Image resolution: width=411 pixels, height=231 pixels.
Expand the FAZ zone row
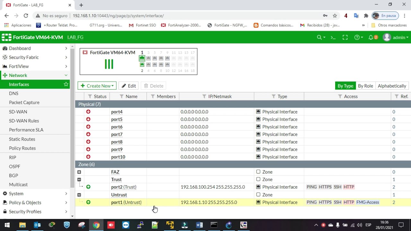[x=79, y=172]
